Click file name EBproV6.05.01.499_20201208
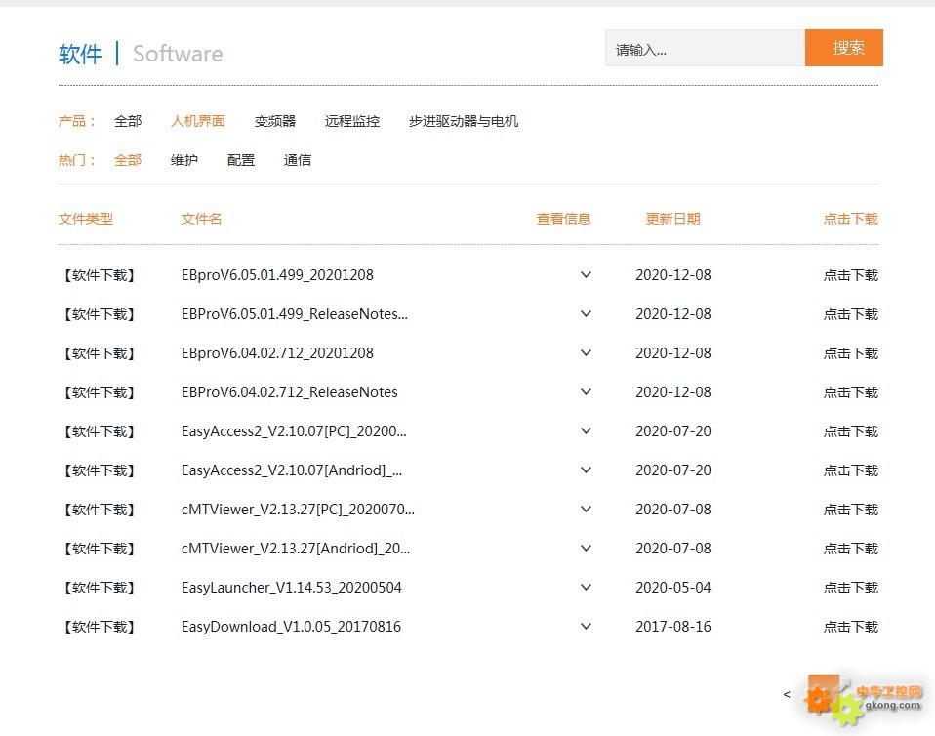Image resolution: width=935 pixels, height=736 pixels. [277, 275]
